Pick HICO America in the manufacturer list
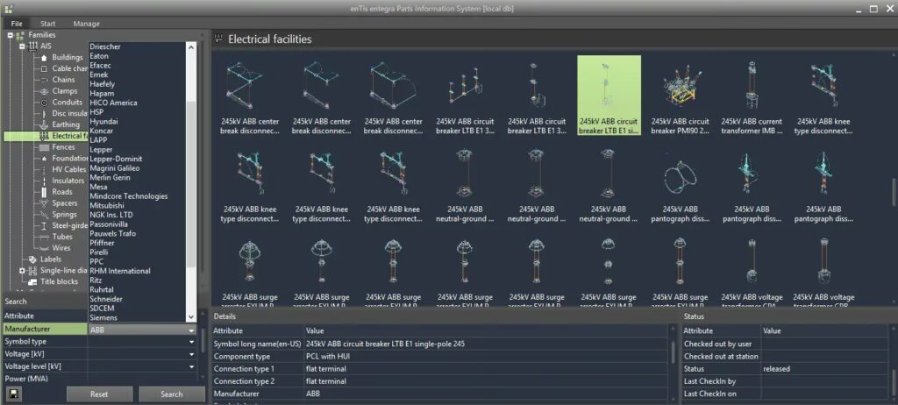The image size is (898, 405). coord(113,103)
